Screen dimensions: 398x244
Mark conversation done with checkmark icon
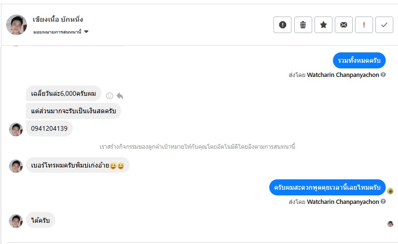click(x=384, y=25)
